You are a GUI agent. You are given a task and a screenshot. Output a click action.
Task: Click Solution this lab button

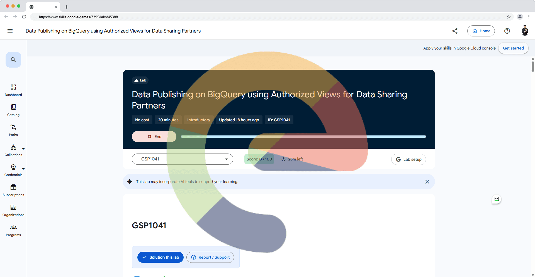pos(160,257)
